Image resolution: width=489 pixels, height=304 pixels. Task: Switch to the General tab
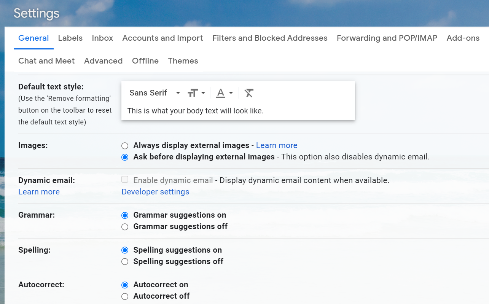(33, 38)
